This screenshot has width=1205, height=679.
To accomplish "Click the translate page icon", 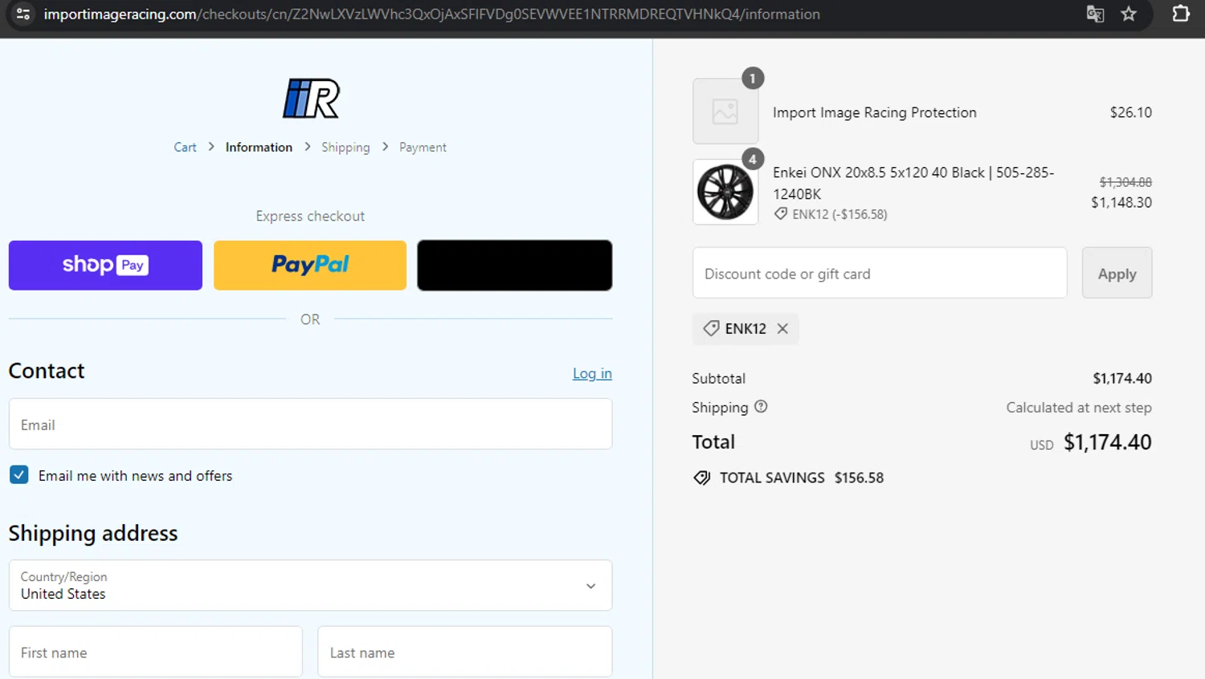I will point(1095,14).
